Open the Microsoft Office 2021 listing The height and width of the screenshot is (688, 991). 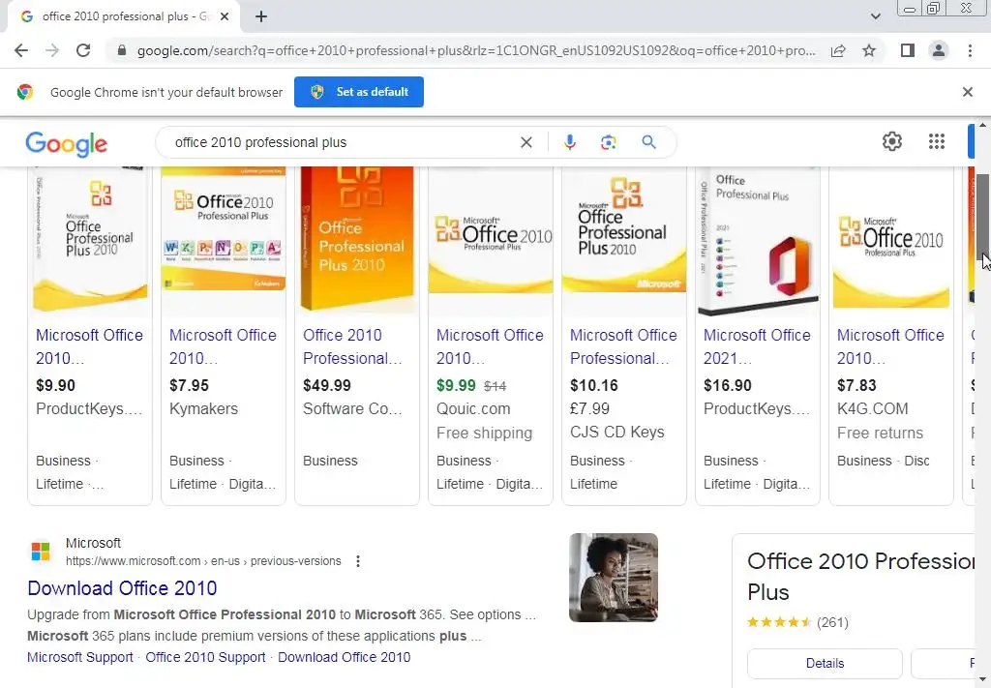tap(757, 346)
